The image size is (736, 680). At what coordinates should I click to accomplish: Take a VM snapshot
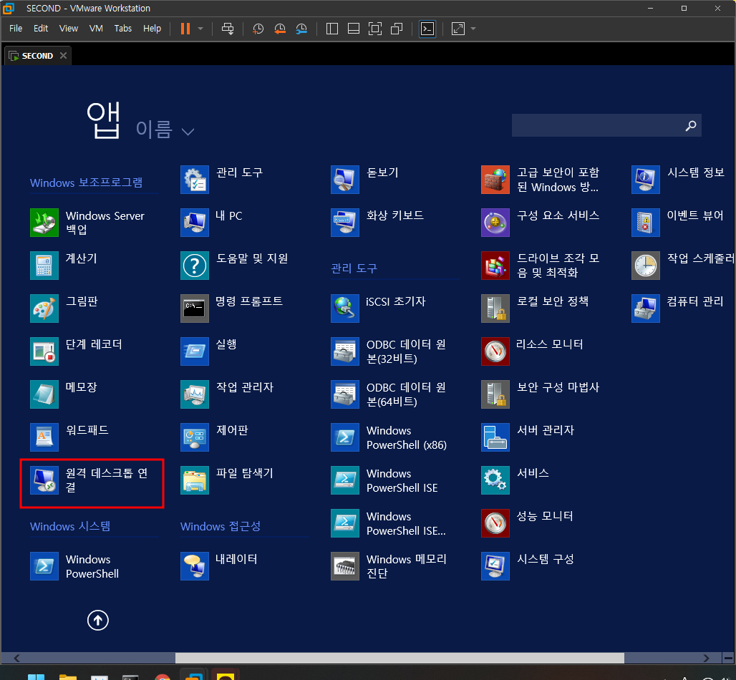(x=258, y=29)
